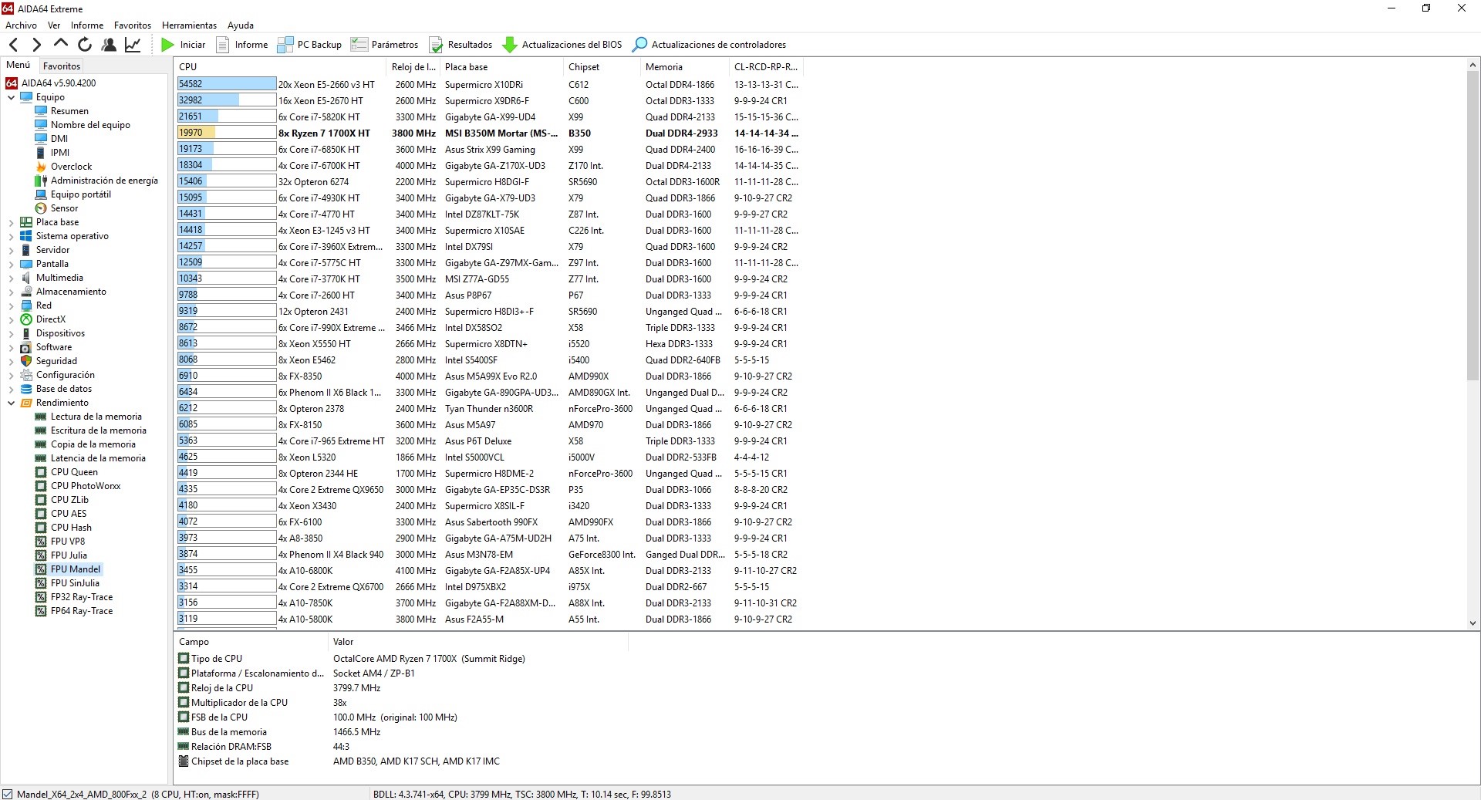1481x800 pixels.
Task: Select the FP32 Ray-Trace benchmark icon
Action: click(41, 597)
